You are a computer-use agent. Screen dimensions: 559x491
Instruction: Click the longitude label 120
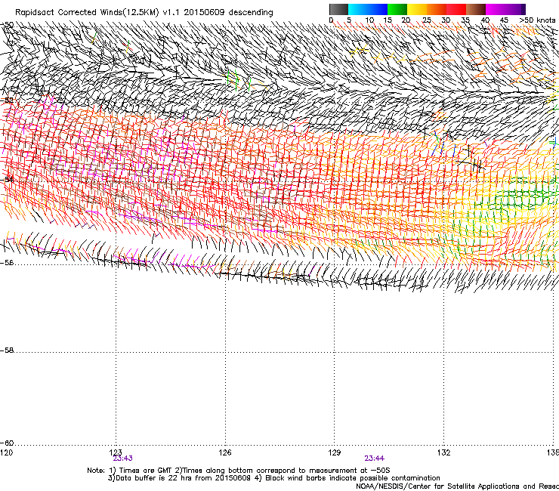coord(6,452)
